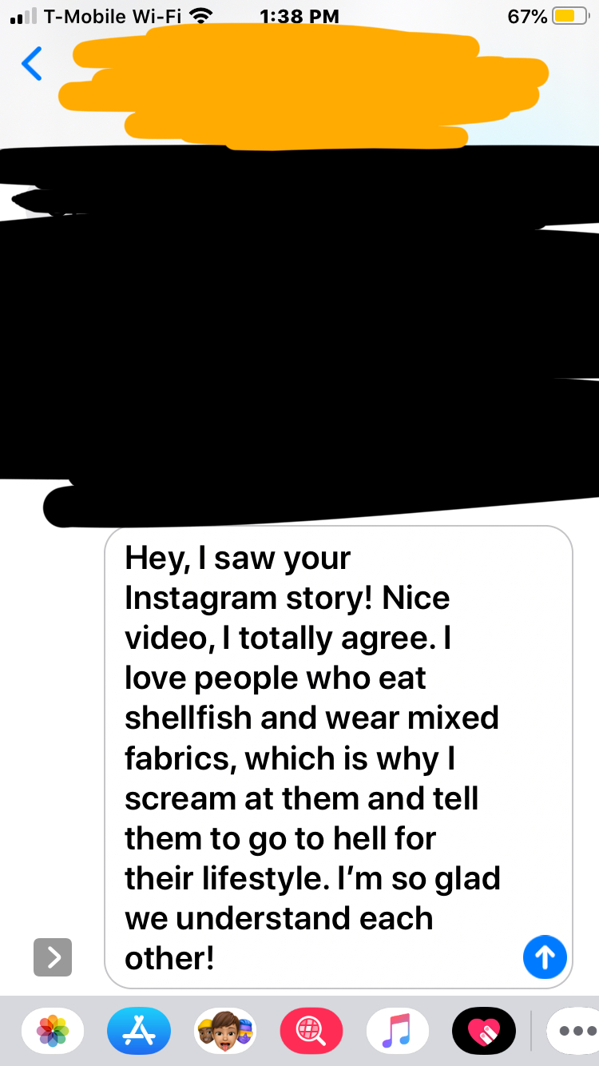Open the Digital Touch heart app

click(x=483, y=1031)
